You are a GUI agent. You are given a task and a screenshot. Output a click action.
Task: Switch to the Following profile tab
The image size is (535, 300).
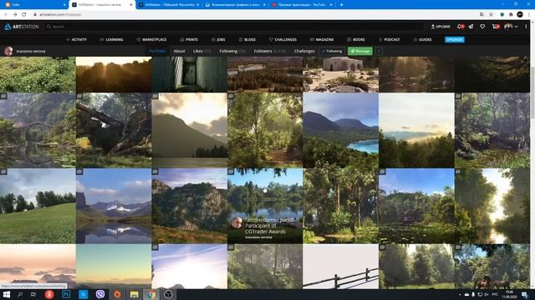[x=232, y=51]
